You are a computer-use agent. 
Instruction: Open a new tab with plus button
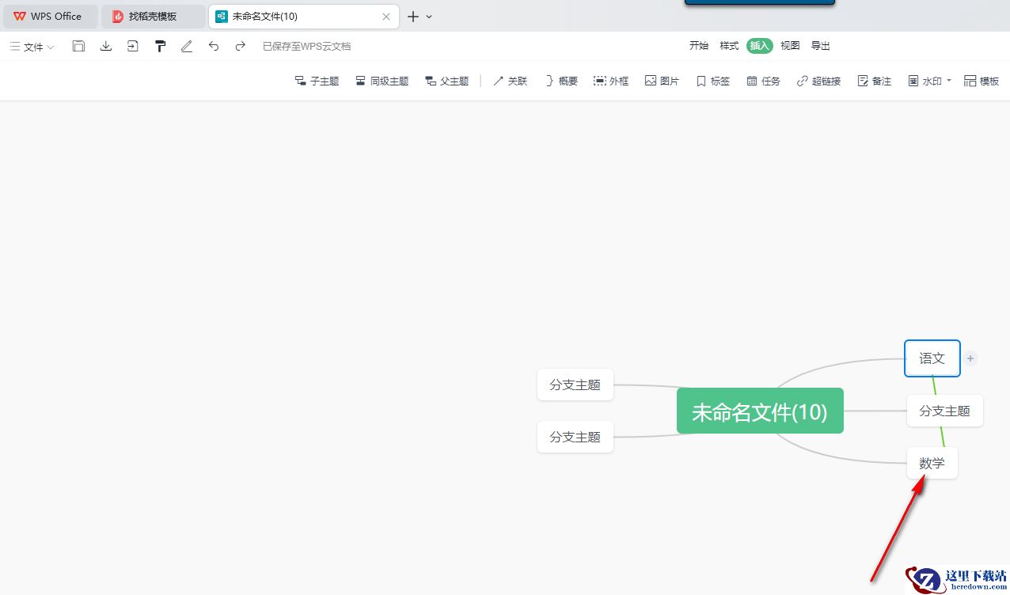point(412,16)
